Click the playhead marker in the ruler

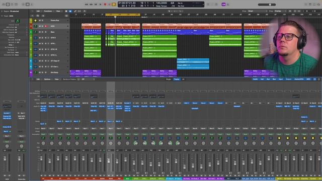pos(115,17)
